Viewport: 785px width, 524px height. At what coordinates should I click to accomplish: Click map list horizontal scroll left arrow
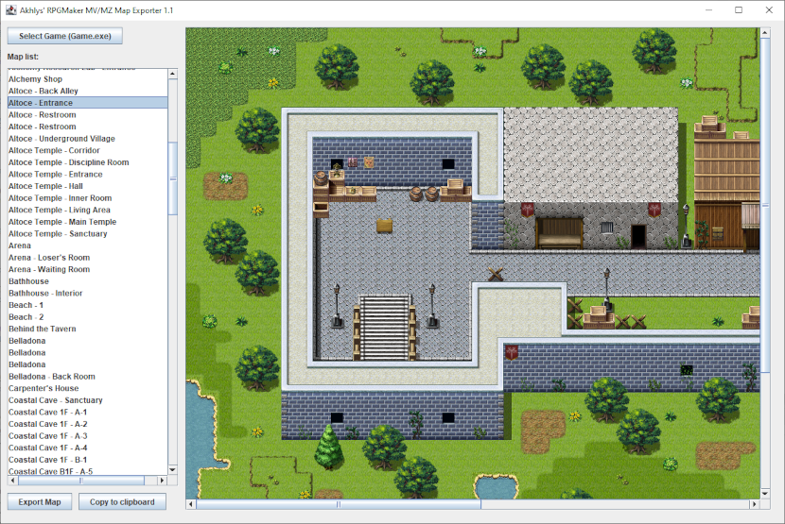tap(12, 481)
